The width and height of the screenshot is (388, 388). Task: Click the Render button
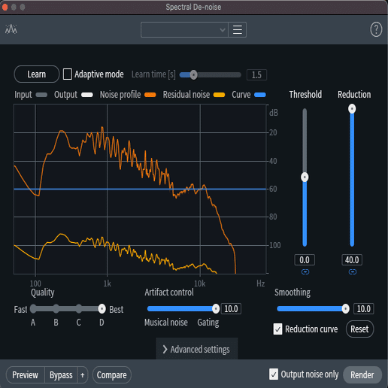coord(362,375)
